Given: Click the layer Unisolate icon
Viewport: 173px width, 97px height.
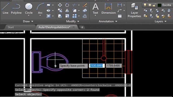Looking at the screenshot, I should click(x=151, y=16).
